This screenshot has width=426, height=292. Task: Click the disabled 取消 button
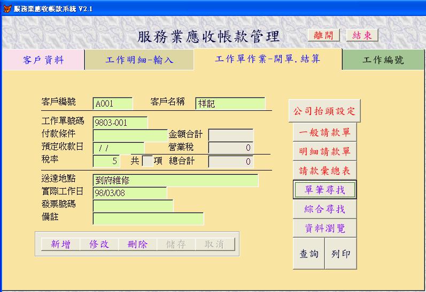pos(215,244)
